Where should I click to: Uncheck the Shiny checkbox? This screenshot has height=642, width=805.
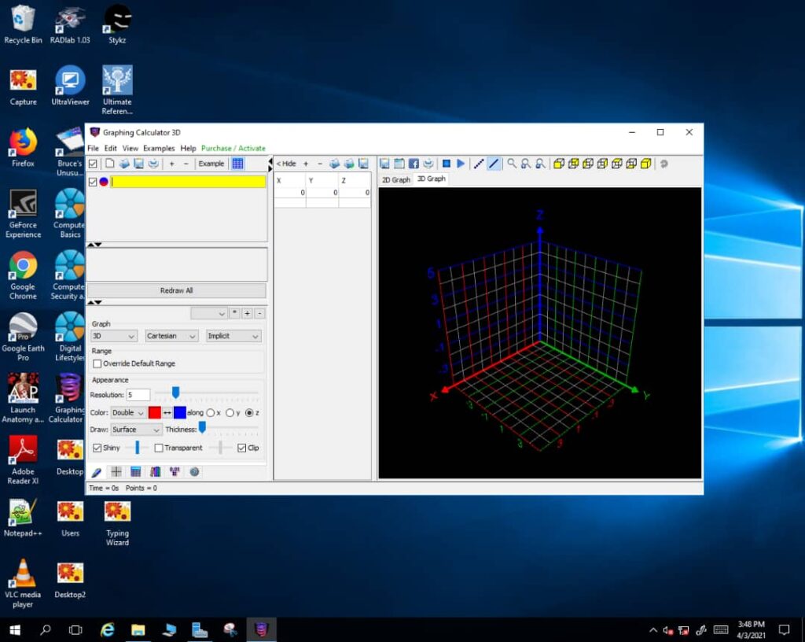(97, 448)
